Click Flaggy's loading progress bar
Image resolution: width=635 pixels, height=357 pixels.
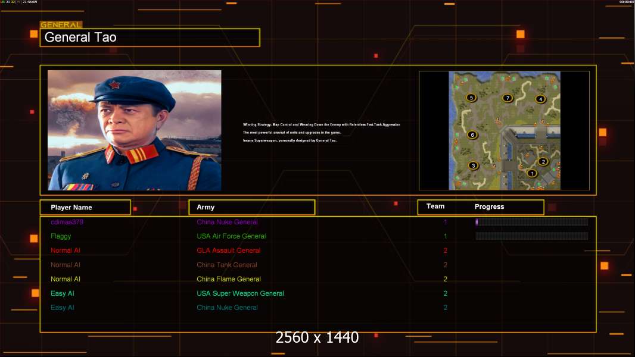531,236
